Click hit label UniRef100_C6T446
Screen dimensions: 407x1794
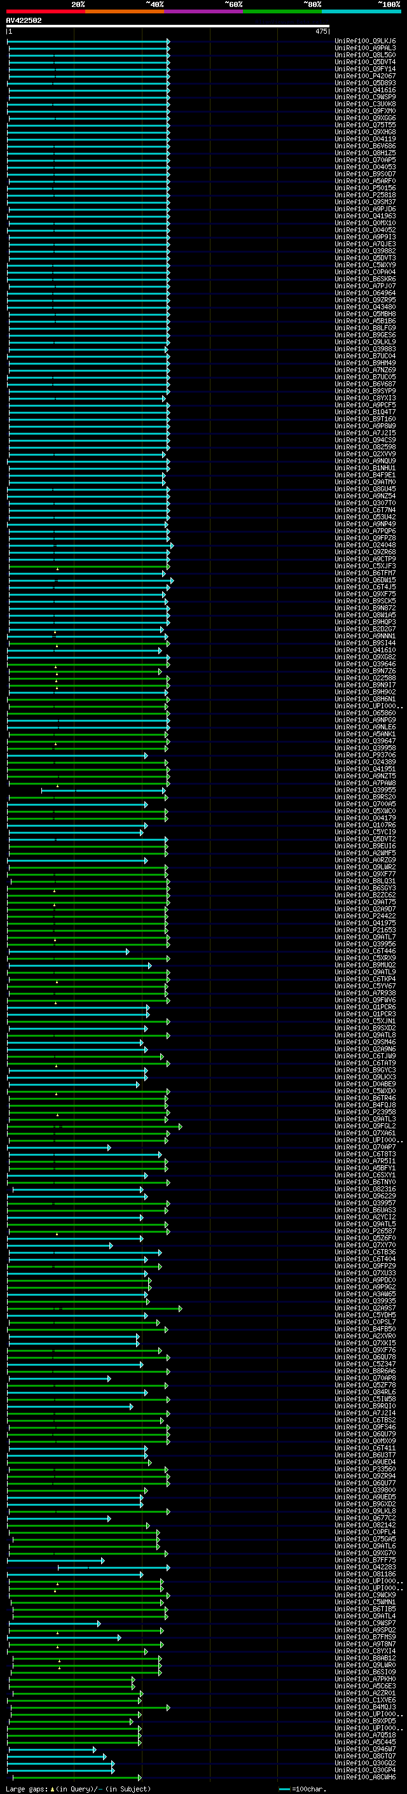[x=365, y=951]
